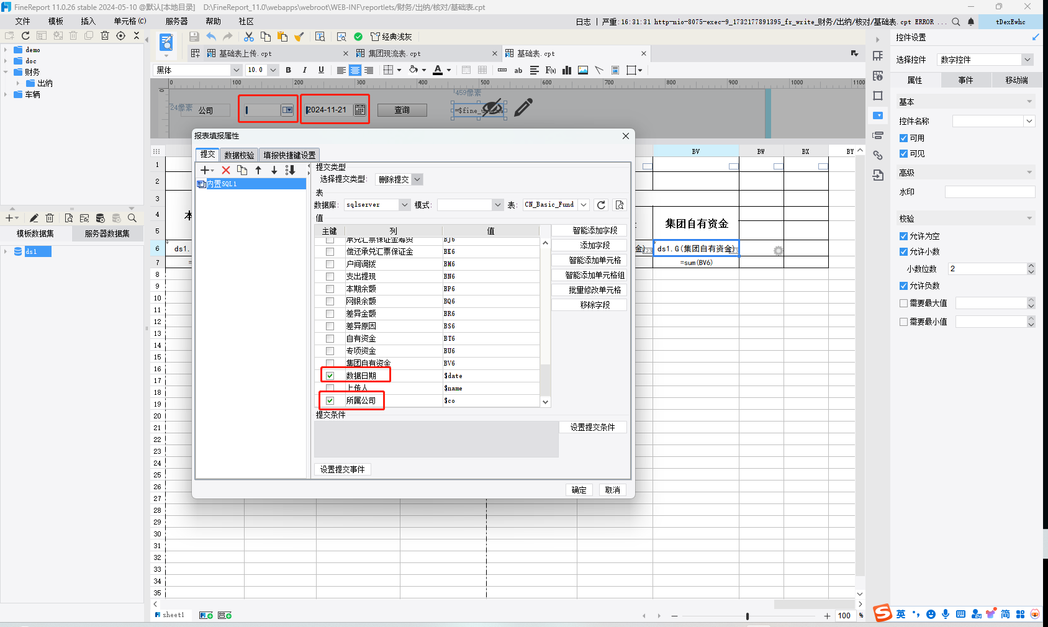This screenshot has width=1048, height=627.
Task: Switch to the 事件 tab in widget settings
Action: pos(965,80)
